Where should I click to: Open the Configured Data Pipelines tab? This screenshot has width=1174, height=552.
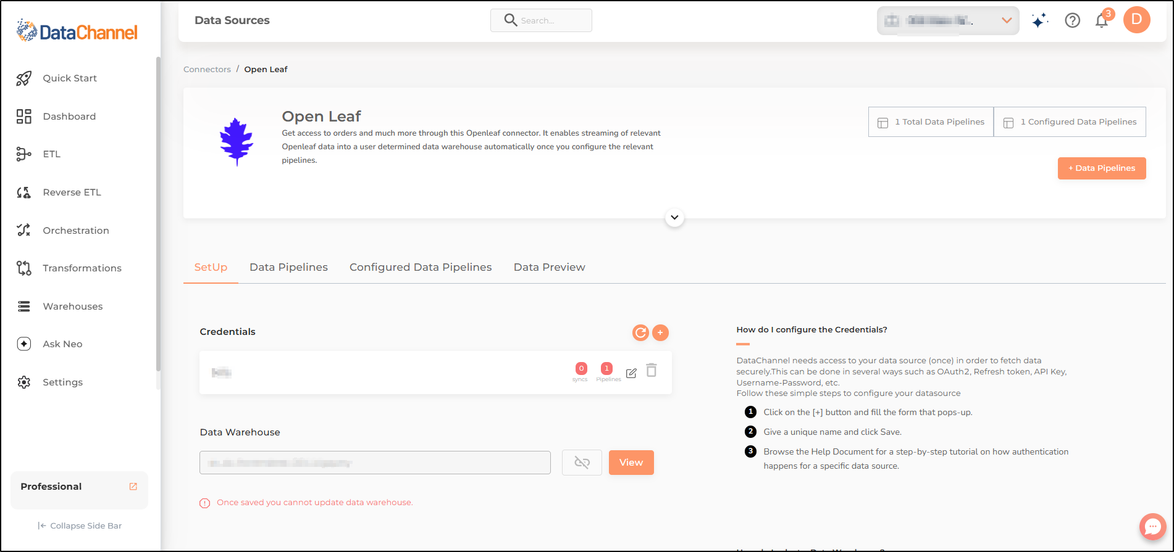pos(421,268)
